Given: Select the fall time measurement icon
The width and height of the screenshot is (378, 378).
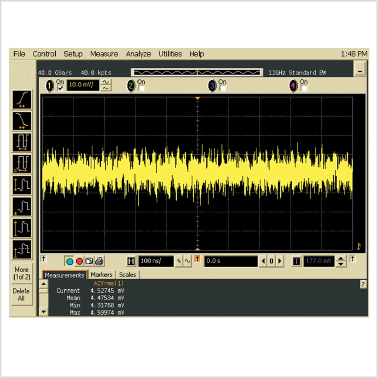Looking at the screenshot, I should (x=22, y=121).
